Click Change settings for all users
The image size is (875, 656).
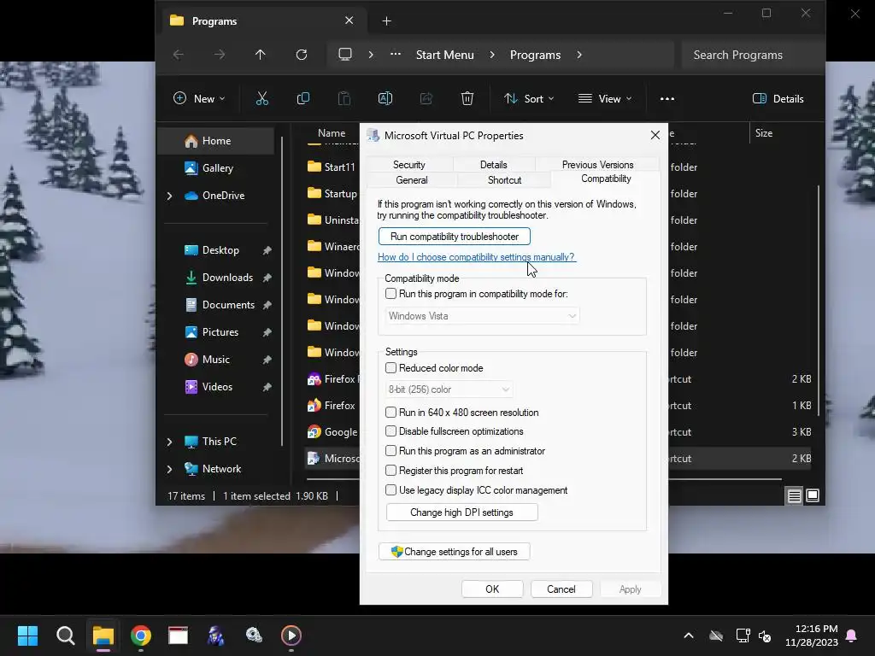pos(455,552)
